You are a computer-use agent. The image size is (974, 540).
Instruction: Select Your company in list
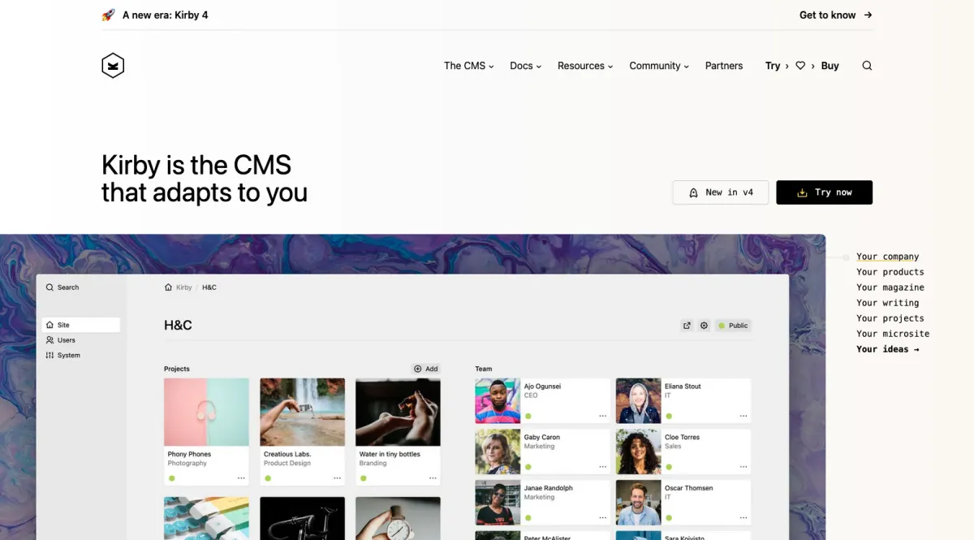tap(888, 257)
